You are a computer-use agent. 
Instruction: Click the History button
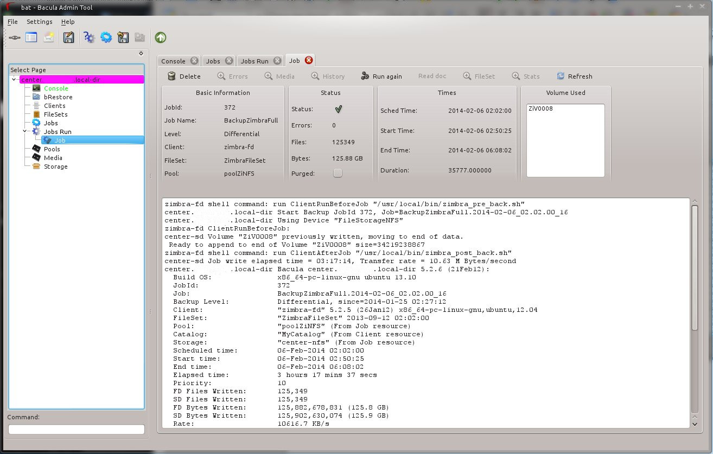(x=328, y=76)
